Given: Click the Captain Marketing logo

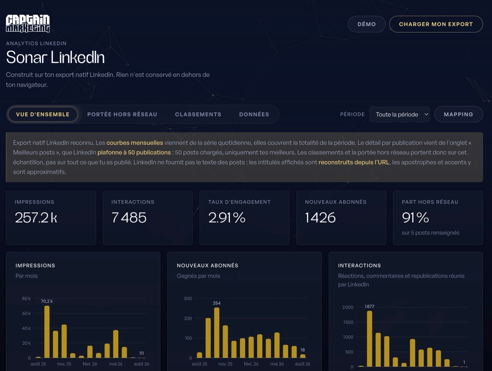Looking at the screenshot, I should [x=28, y=23].
